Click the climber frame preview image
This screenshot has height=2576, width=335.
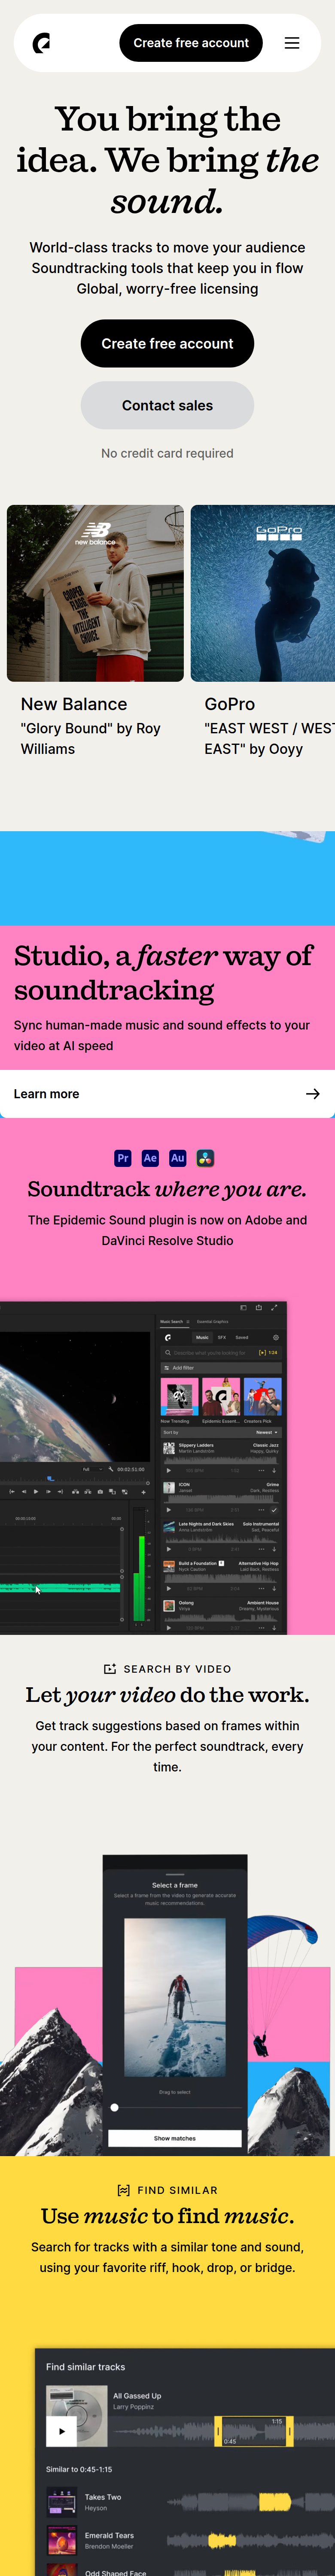pos(175,1997)
